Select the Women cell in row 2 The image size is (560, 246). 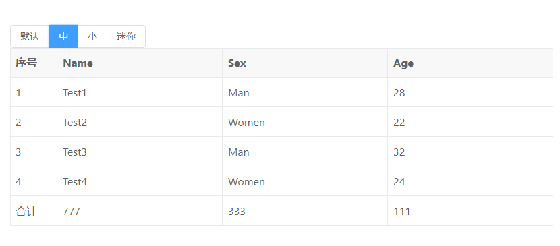point(305,122)
